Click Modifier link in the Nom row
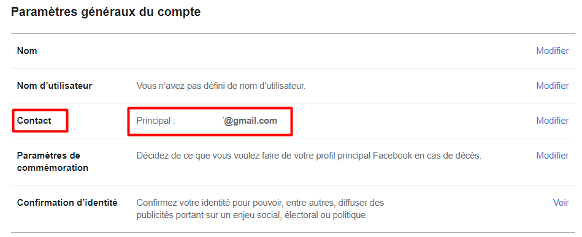Viewport: 582px width, 237px height. (x=553, y=51)
